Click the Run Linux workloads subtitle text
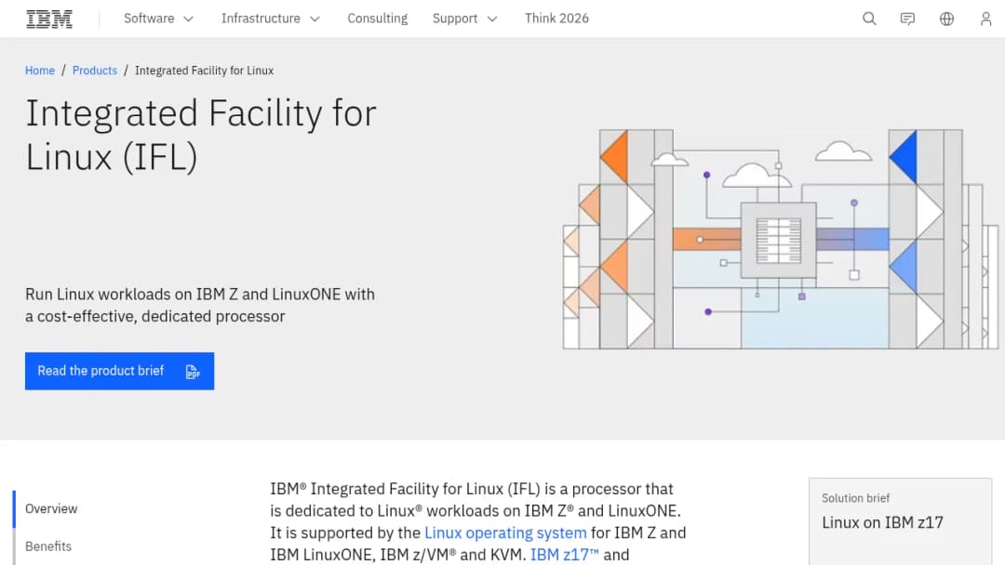 [200, 305]
